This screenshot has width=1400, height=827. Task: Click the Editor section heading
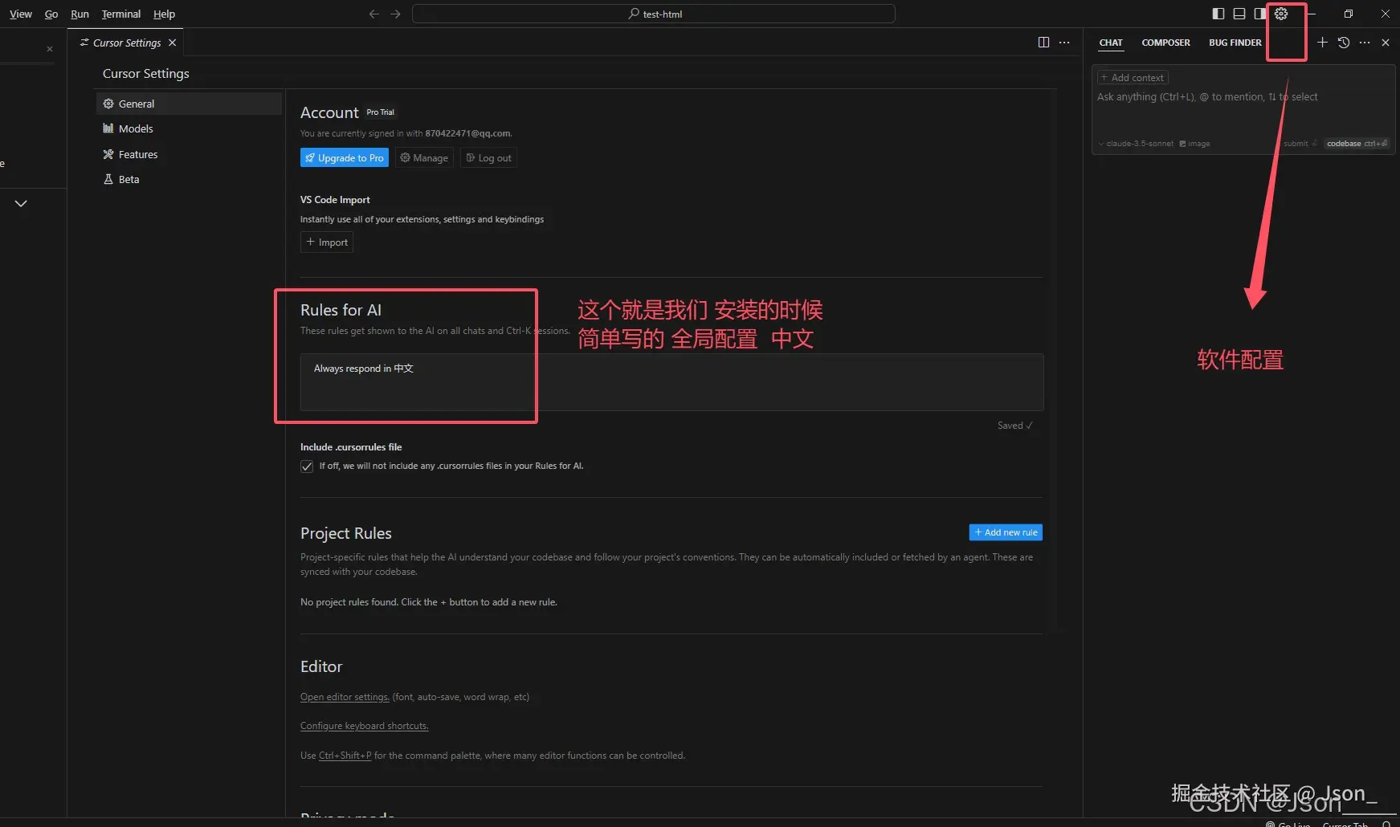tap(321, 666)
